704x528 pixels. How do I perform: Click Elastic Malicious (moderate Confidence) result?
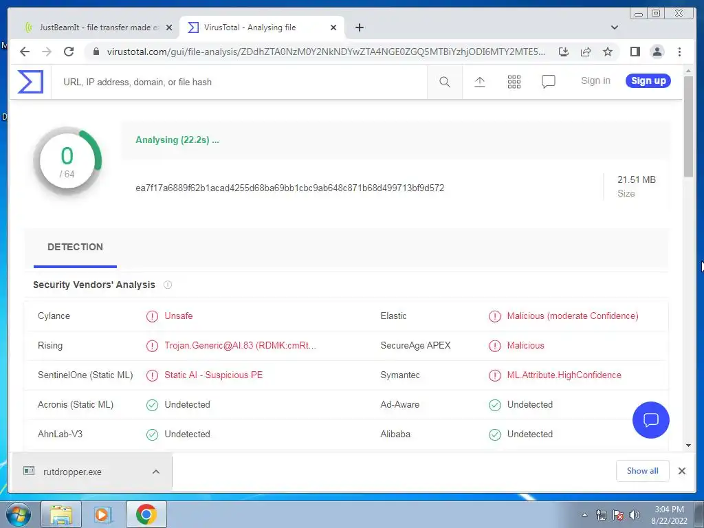pyautogui.click(x=573, y=316)
